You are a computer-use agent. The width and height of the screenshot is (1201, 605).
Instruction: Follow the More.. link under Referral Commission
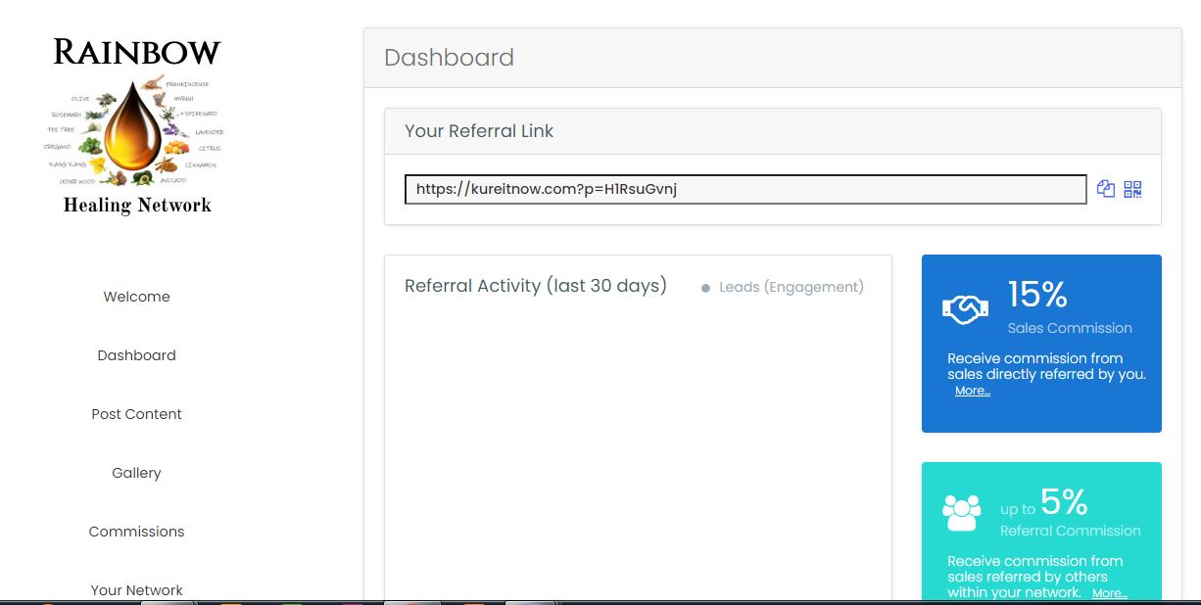(1110, 593)
